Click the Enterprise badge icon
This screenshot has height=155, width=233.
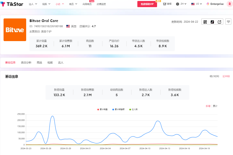click(208, 4)
